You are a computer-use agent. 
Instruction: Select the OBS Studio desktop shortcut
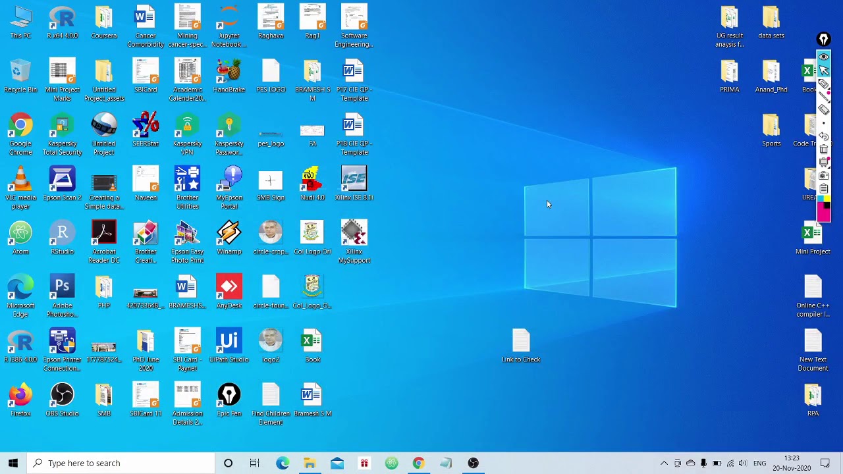[x=62, y=400]
